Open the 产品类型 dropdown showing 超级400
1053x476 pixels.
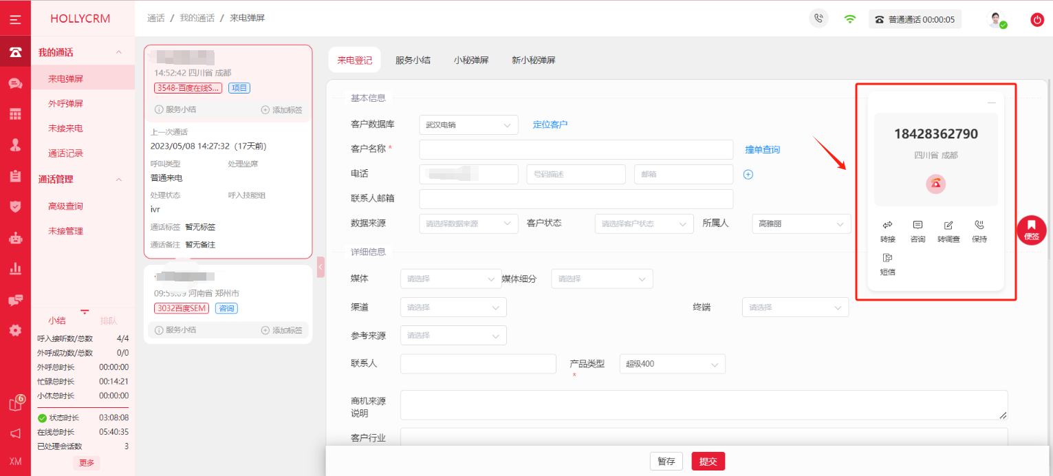673,364
